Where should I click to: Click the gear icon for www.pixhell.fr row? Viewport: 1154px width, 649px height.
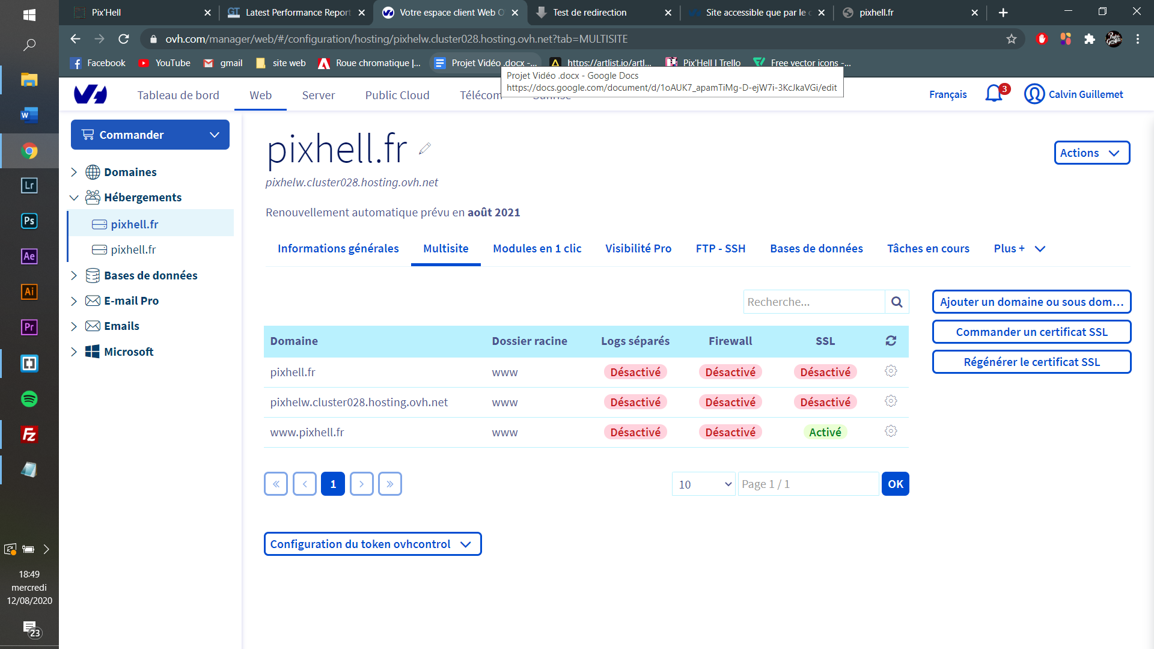pos(891,431)
